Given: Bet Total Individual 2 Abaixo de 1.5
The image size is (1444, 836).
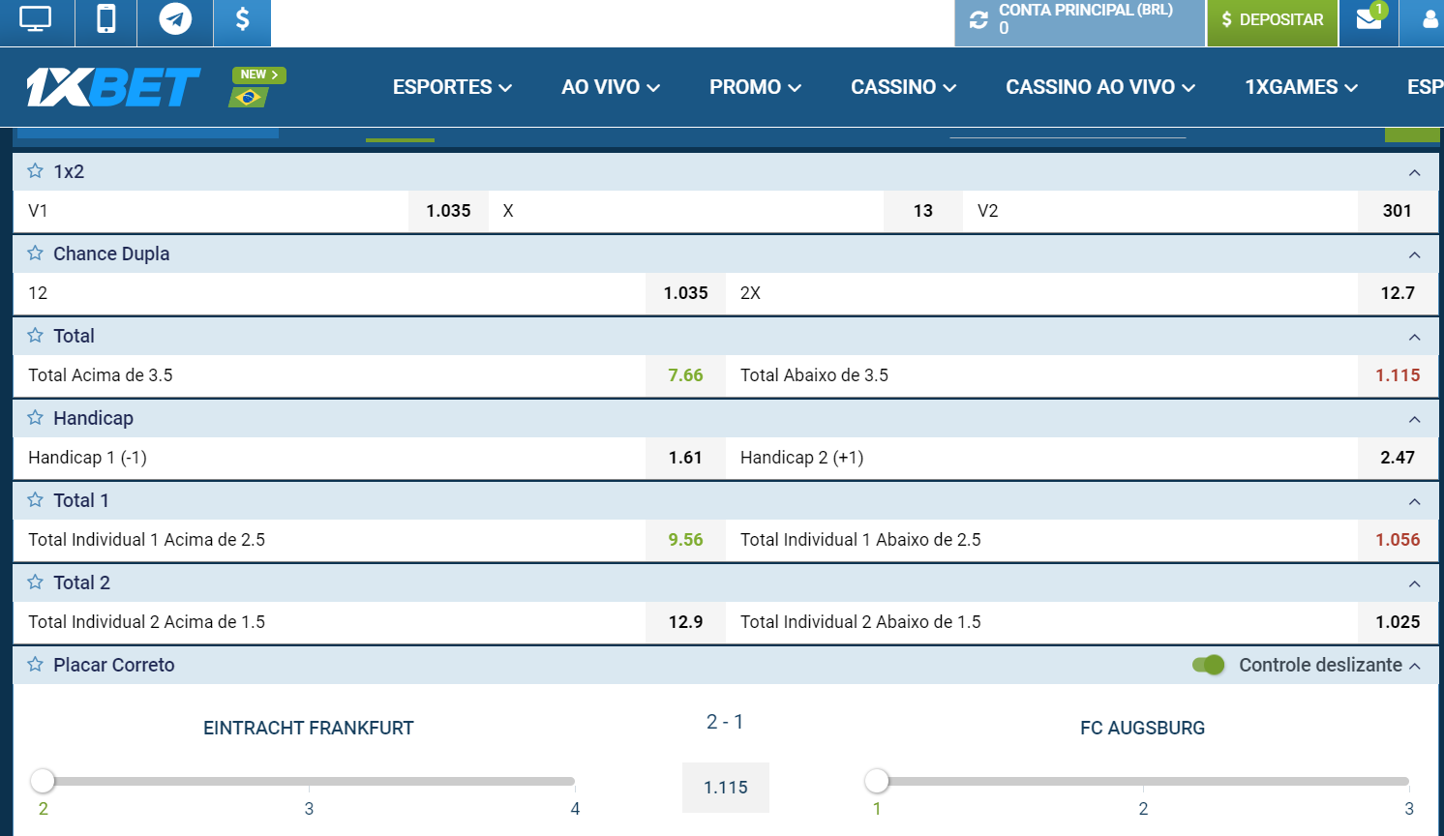Looking at the screenshot, I should [x=1082, y=622].
